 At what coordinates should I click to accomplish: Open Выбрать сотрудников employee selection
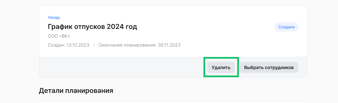(269, 67)
